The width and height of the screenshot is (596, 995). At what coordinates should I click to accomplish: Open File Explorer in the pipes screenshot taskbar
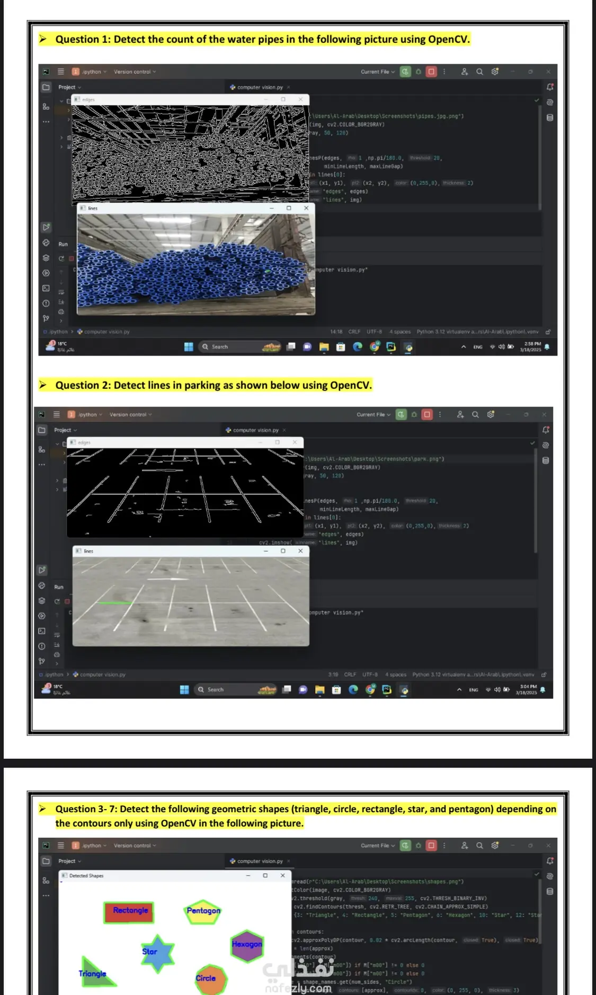click(x=324, y=347)
